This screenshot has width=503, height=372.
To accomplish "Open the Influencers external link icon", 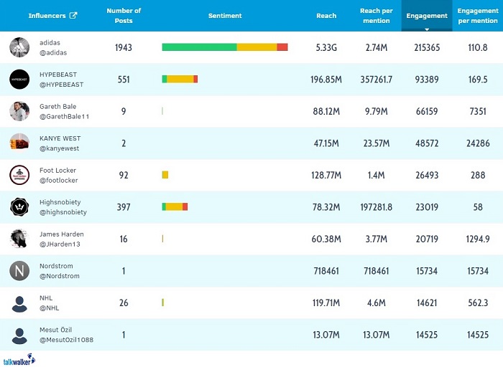I will point(73,16).
